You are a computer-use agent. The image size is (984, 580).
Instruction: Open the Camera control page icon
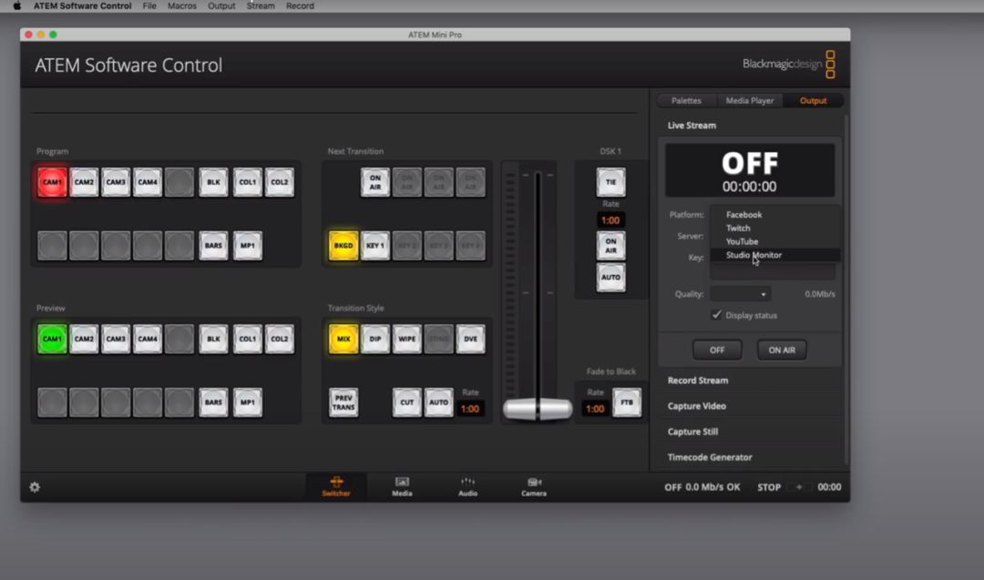pyautogui.click(x=533, y=486)
